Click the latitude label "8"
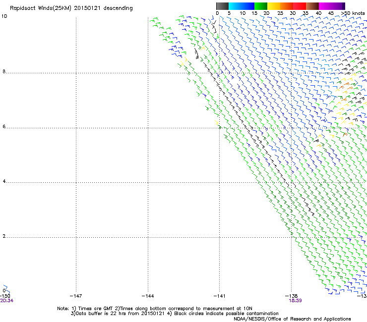Viewport: 367px width, 322px height. click(4, 71)
